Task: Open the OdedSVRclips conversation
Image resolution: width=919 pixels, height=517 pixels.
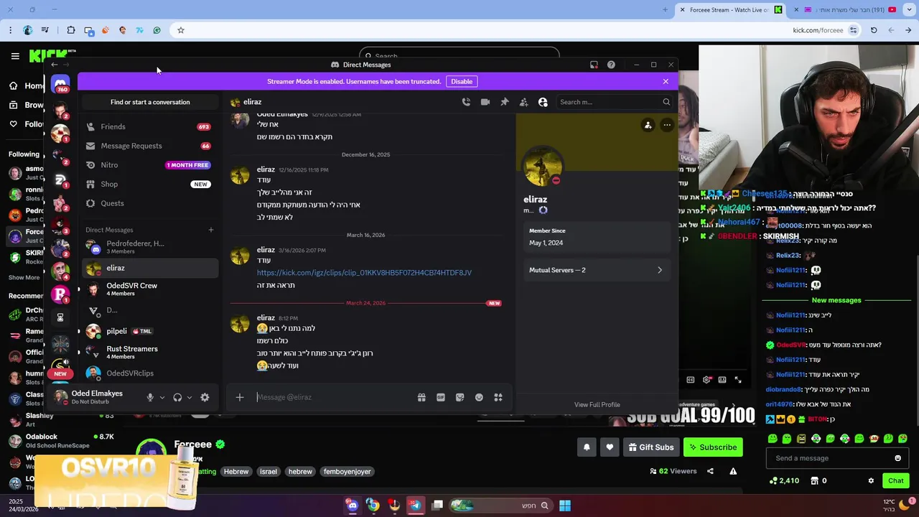Action: pyautogui.click(x=150, y=373)
